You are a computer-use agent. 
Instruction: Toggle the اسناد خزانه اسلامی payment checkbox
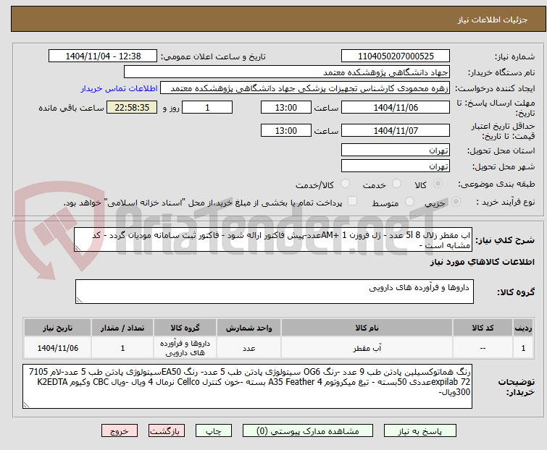[x=352, y=201]
